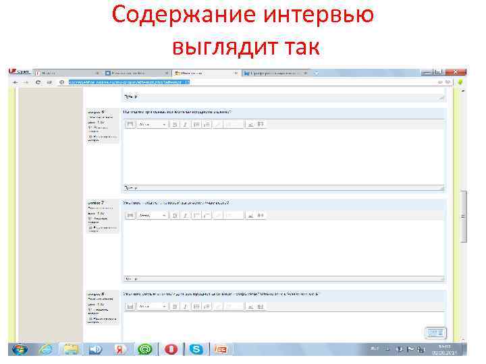Insert media in question 8 editor
Image resolution: width=486 pixels, height=364 pixels.
pyautogui.click(x=261, y=307)
